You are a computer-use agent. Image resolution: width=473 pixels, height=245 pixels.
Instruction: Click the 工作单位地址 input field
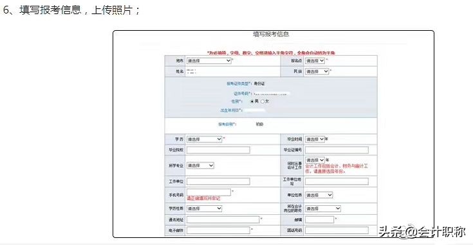[x=337, y=182]
